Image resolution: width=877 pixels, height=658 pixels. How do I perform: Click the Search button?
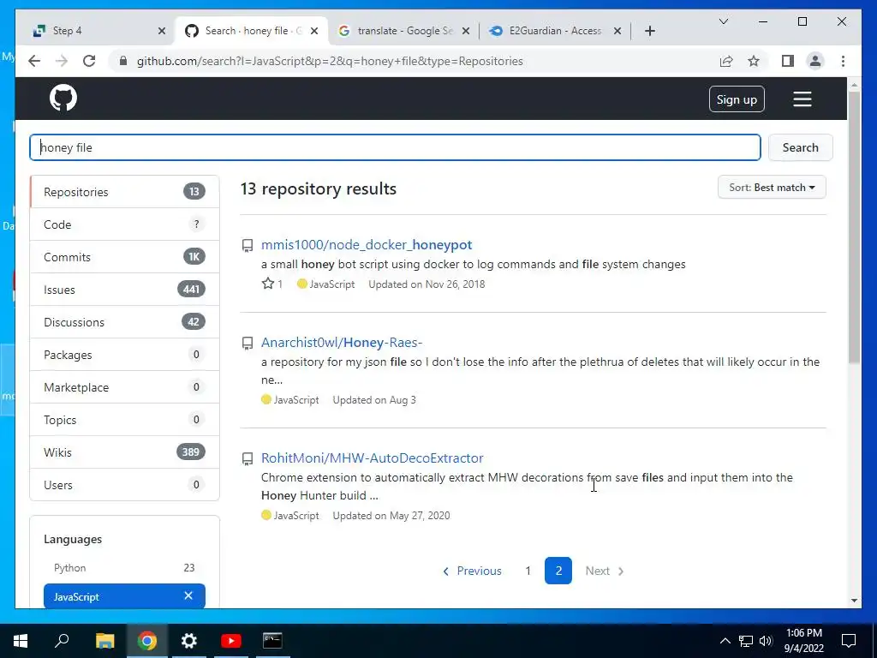coord(800,147)
